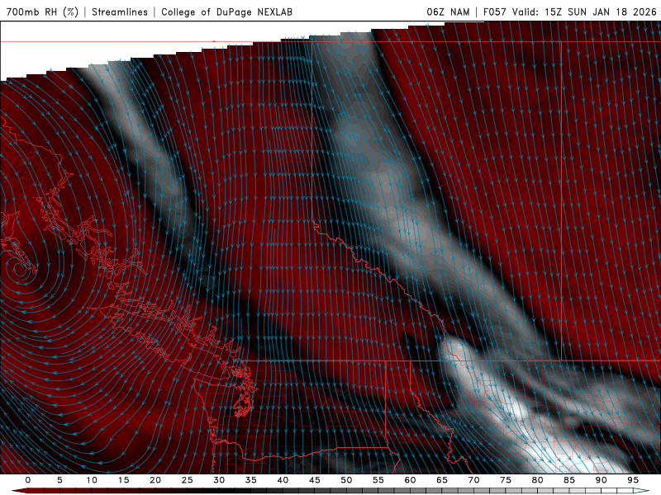Select the colorbar value "15"
The height and width of the screenshot is (495, 661).
tap(123, 480)
